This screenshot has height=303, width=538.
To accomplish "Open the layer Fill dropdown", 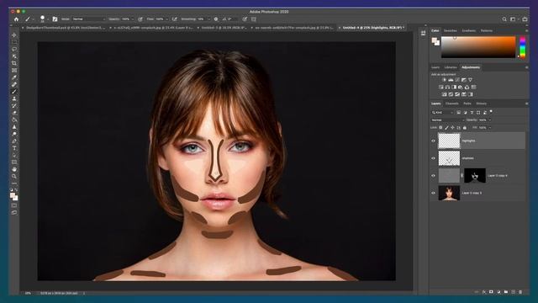I will (489, 127).
